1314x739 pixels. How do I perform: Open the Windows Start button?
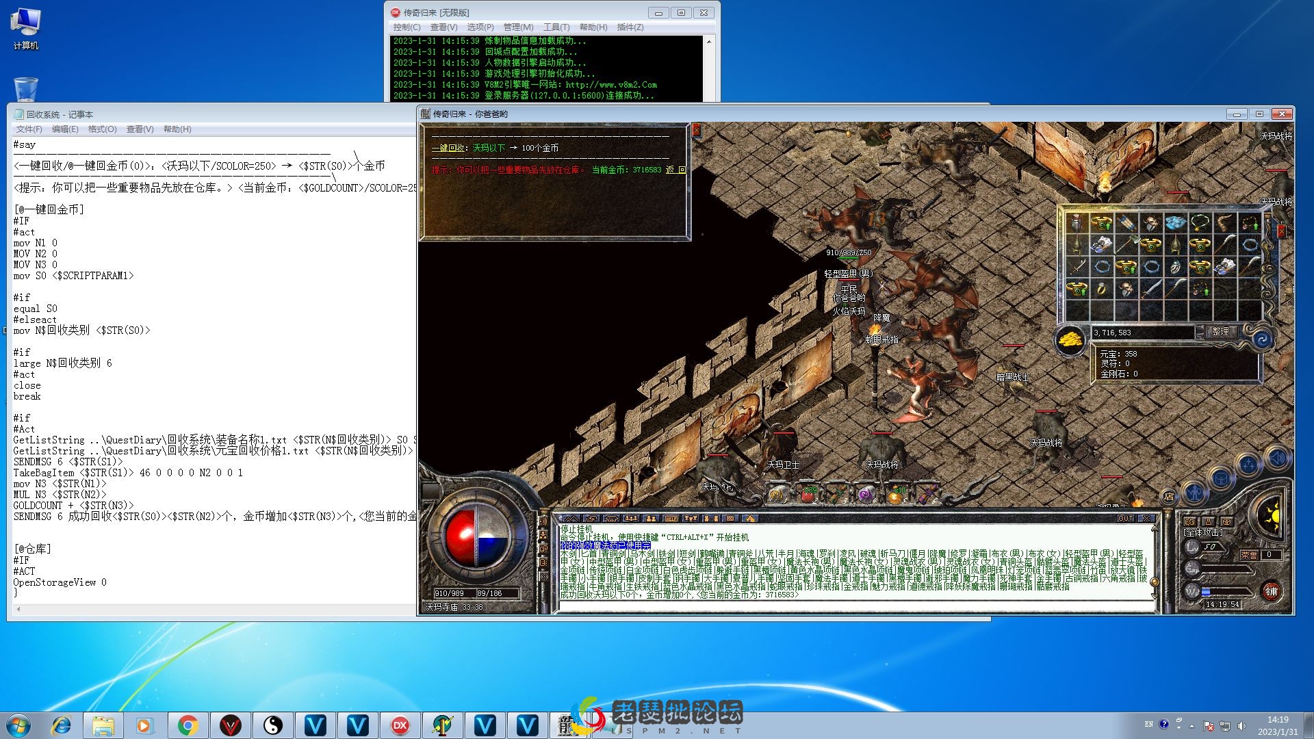click(x=18, y=725)
